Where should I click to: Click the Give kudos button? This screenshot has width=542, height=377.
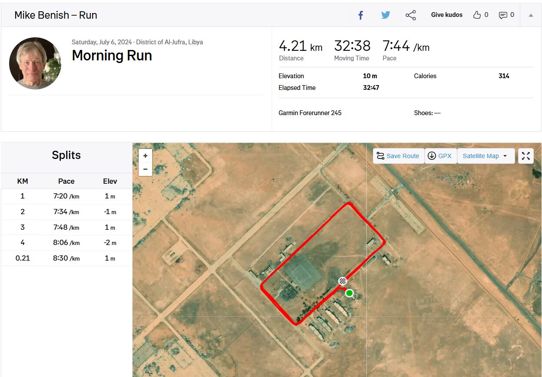click(446, 15)
